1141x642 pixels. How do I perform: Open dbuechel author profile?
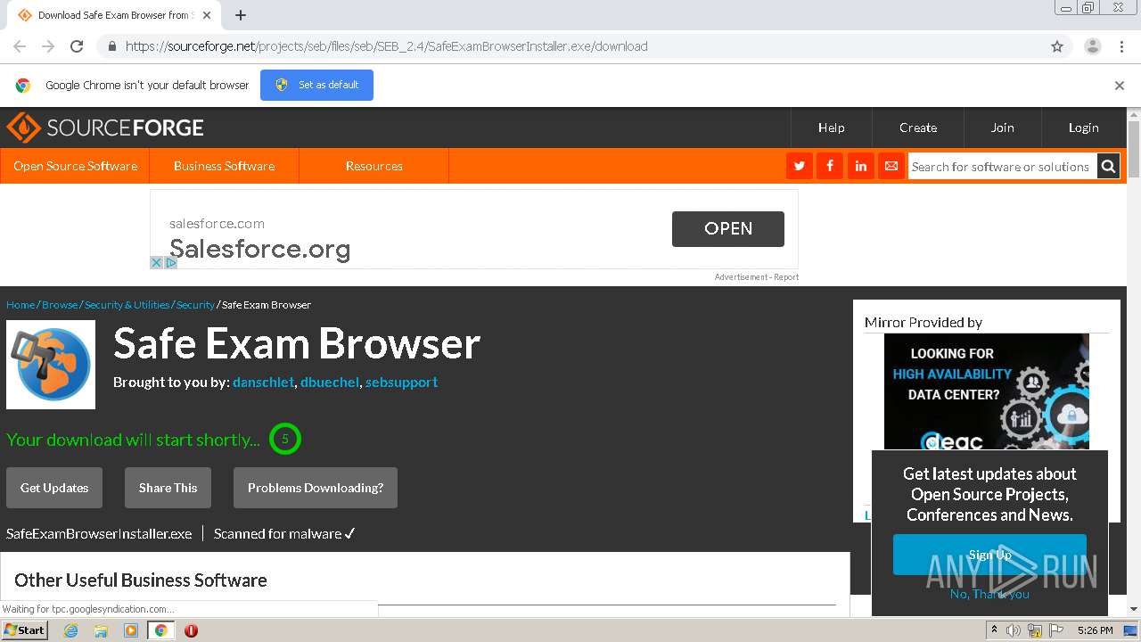coord(330,382)
